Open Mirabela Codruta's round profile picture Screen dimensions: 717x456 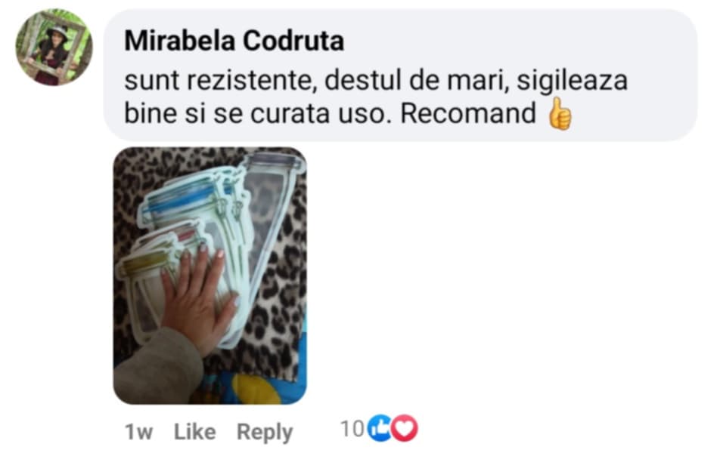pyautogui.click(x=54, y=47)
